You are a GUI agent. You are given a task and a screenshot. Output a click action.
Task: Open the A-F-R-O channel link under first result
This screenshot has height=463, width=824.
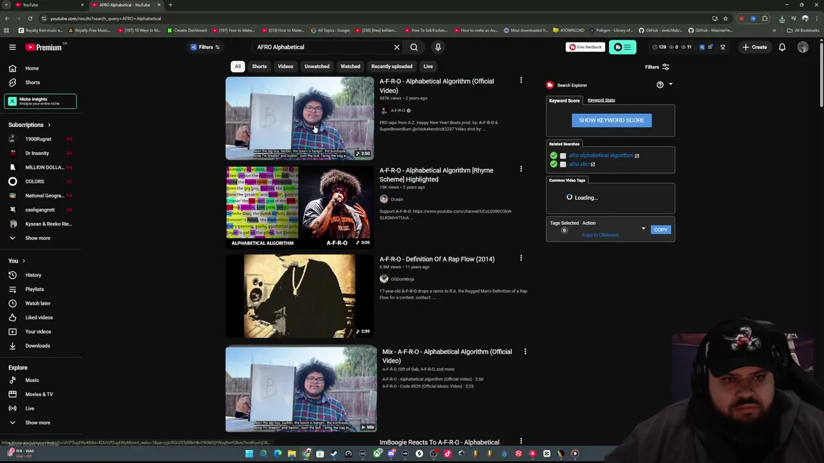coord(398,111)
